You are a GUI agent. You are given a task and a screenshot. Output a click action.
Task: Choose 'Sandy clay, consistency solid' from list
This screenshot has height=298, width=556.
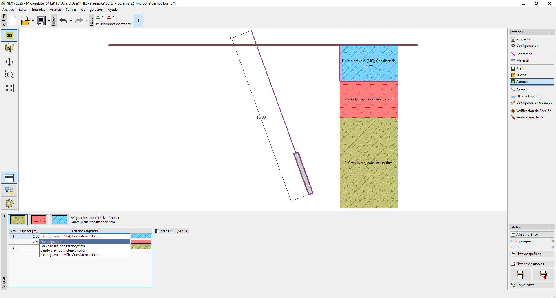63,250
